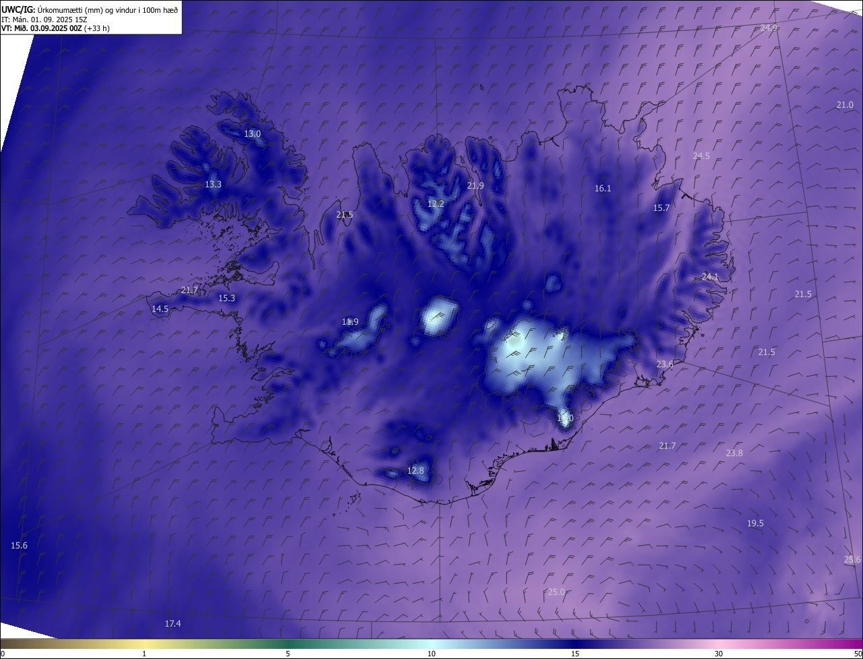Screen dimensions: 863x659
Task: Click the 11.9 value label
Action: [350, 321]
